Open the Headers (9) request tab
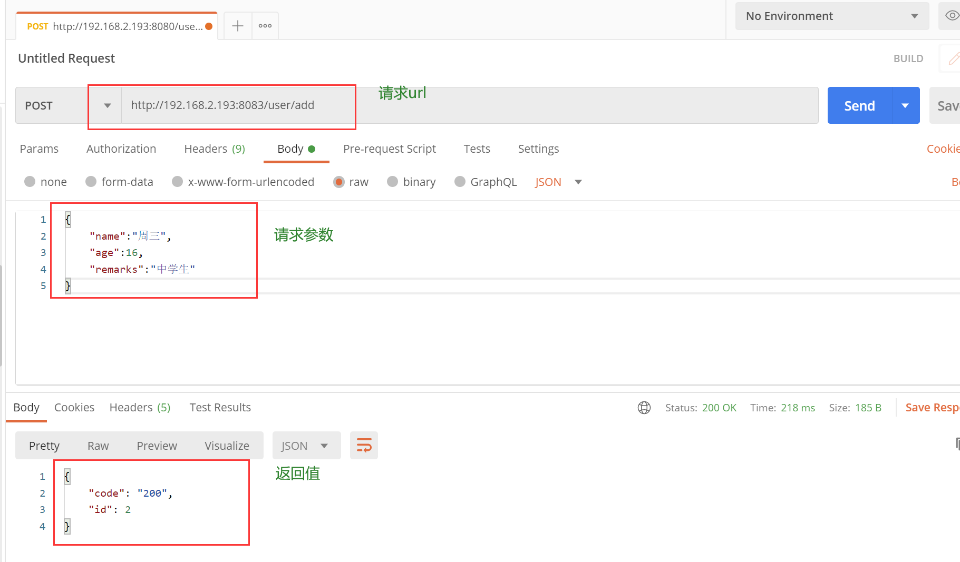 coord(215,149)
